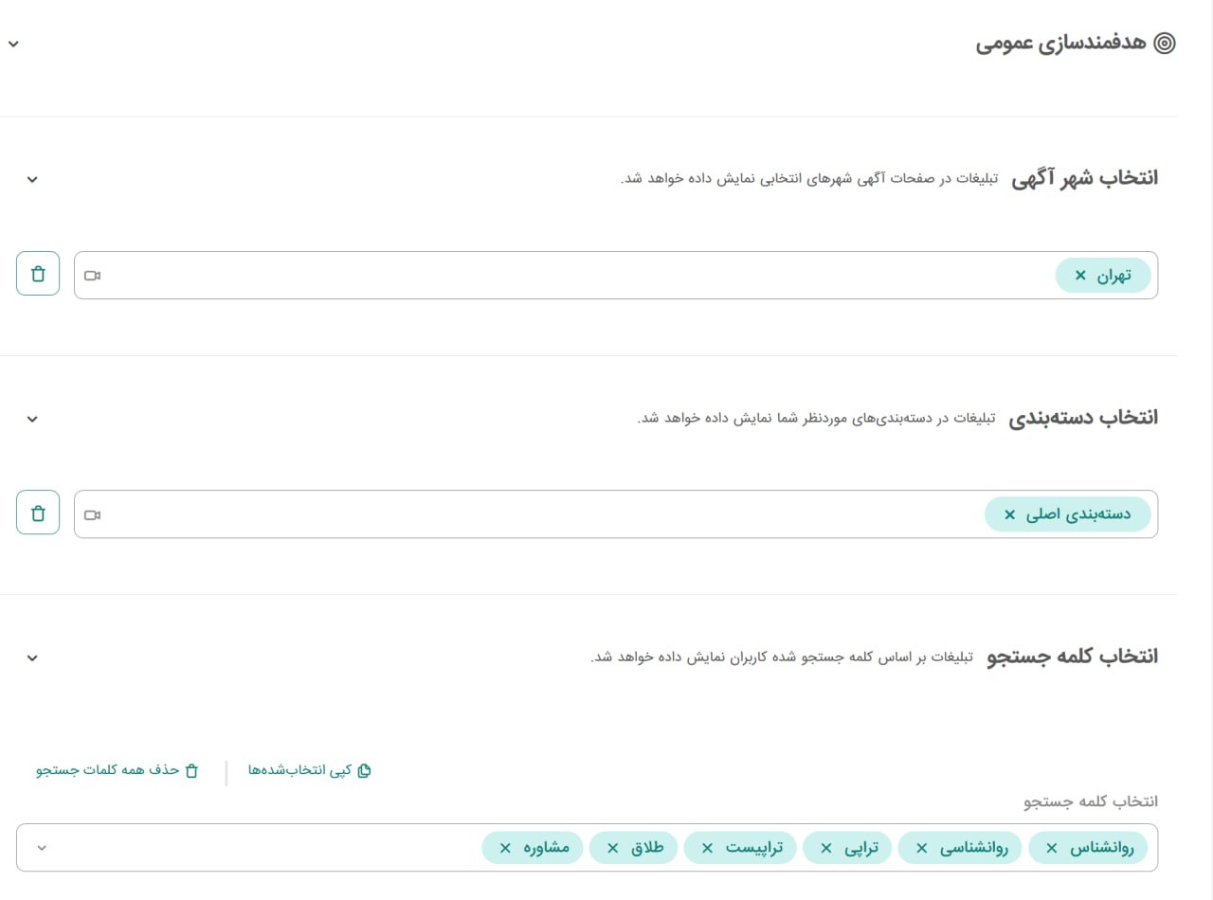Remove the تراپیست search keyword
This screenshot has width=1213, height=900.
(707, 847)
